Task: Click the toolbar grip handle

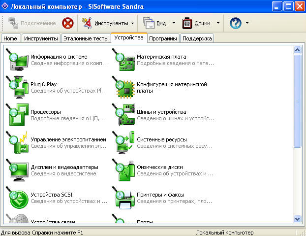Action: (x=2, y=23)
